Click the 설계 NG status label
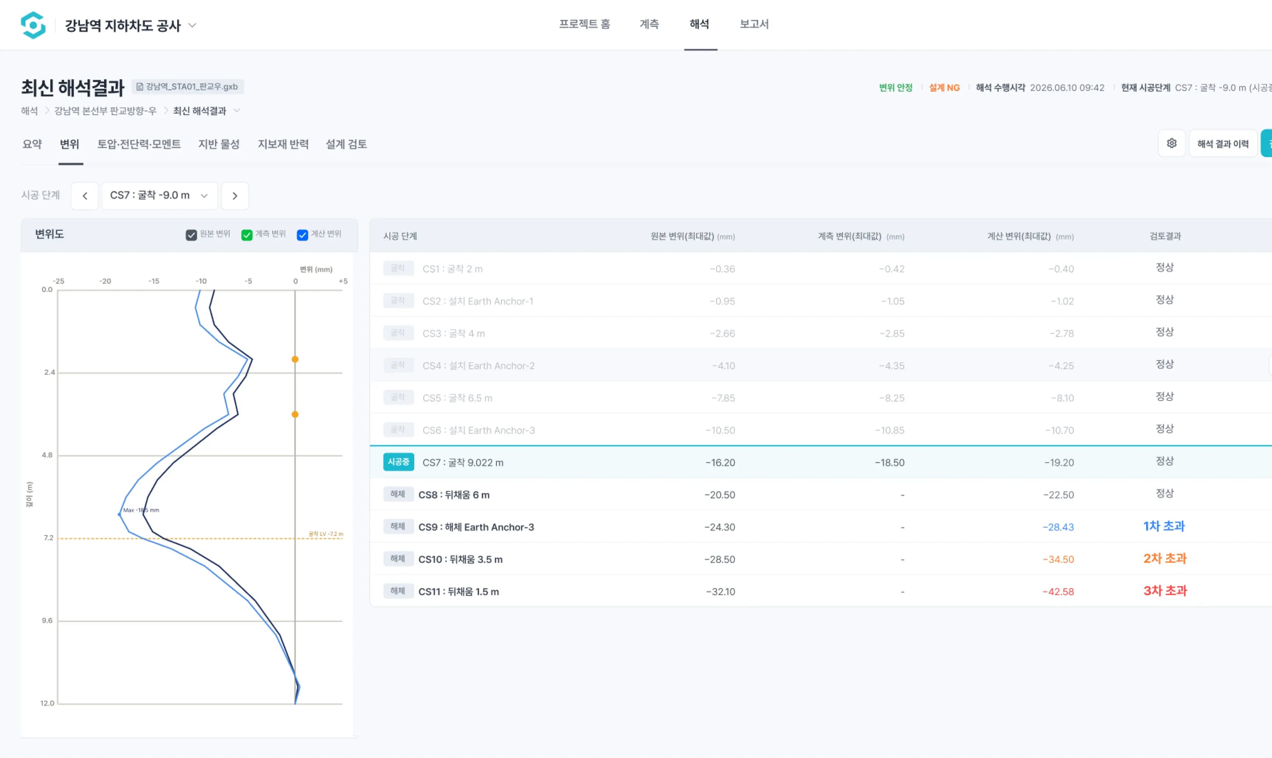The height and width of the screenshot is (758, 1272). click(x=944, y=87)
